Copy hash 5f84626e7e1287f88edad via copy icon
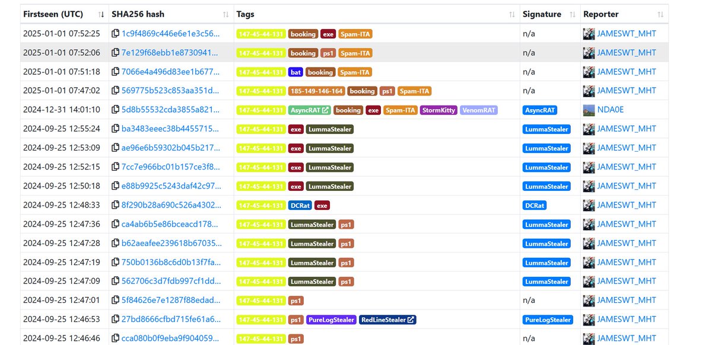 [116, 300]
